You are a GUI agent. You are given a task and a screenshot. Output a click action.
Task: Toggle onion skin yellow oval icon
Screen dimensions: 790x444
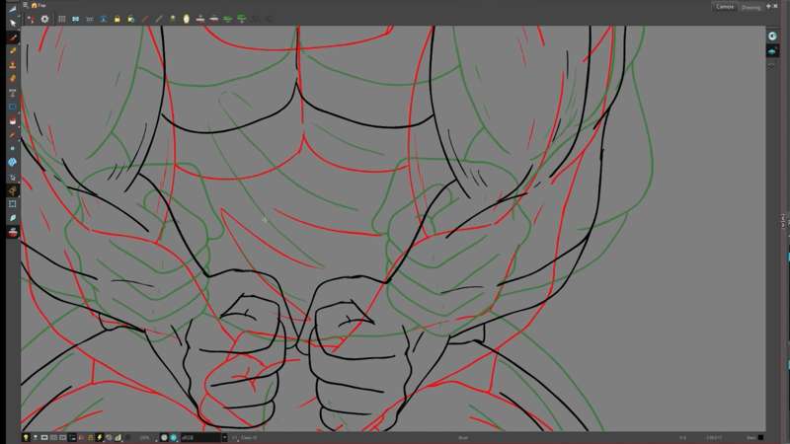pos(187,19)
